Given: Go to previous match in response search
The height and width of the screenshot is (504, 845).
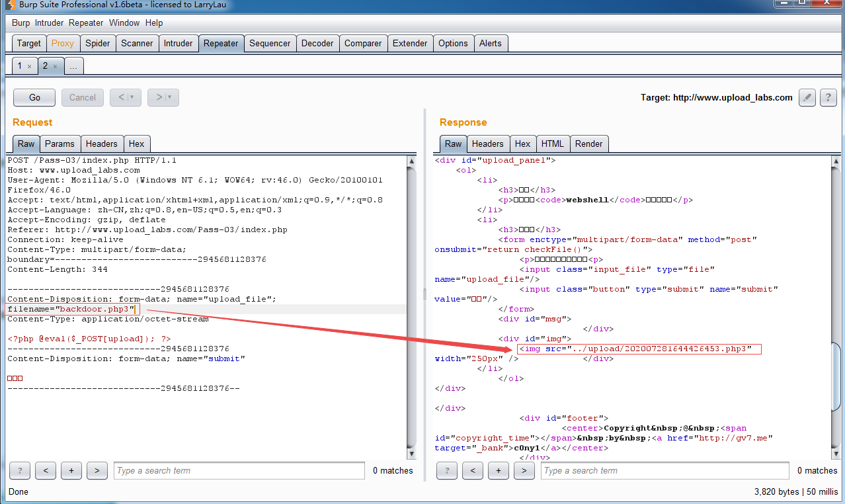Looking at the screenshot, I should [x=472, y=470].
